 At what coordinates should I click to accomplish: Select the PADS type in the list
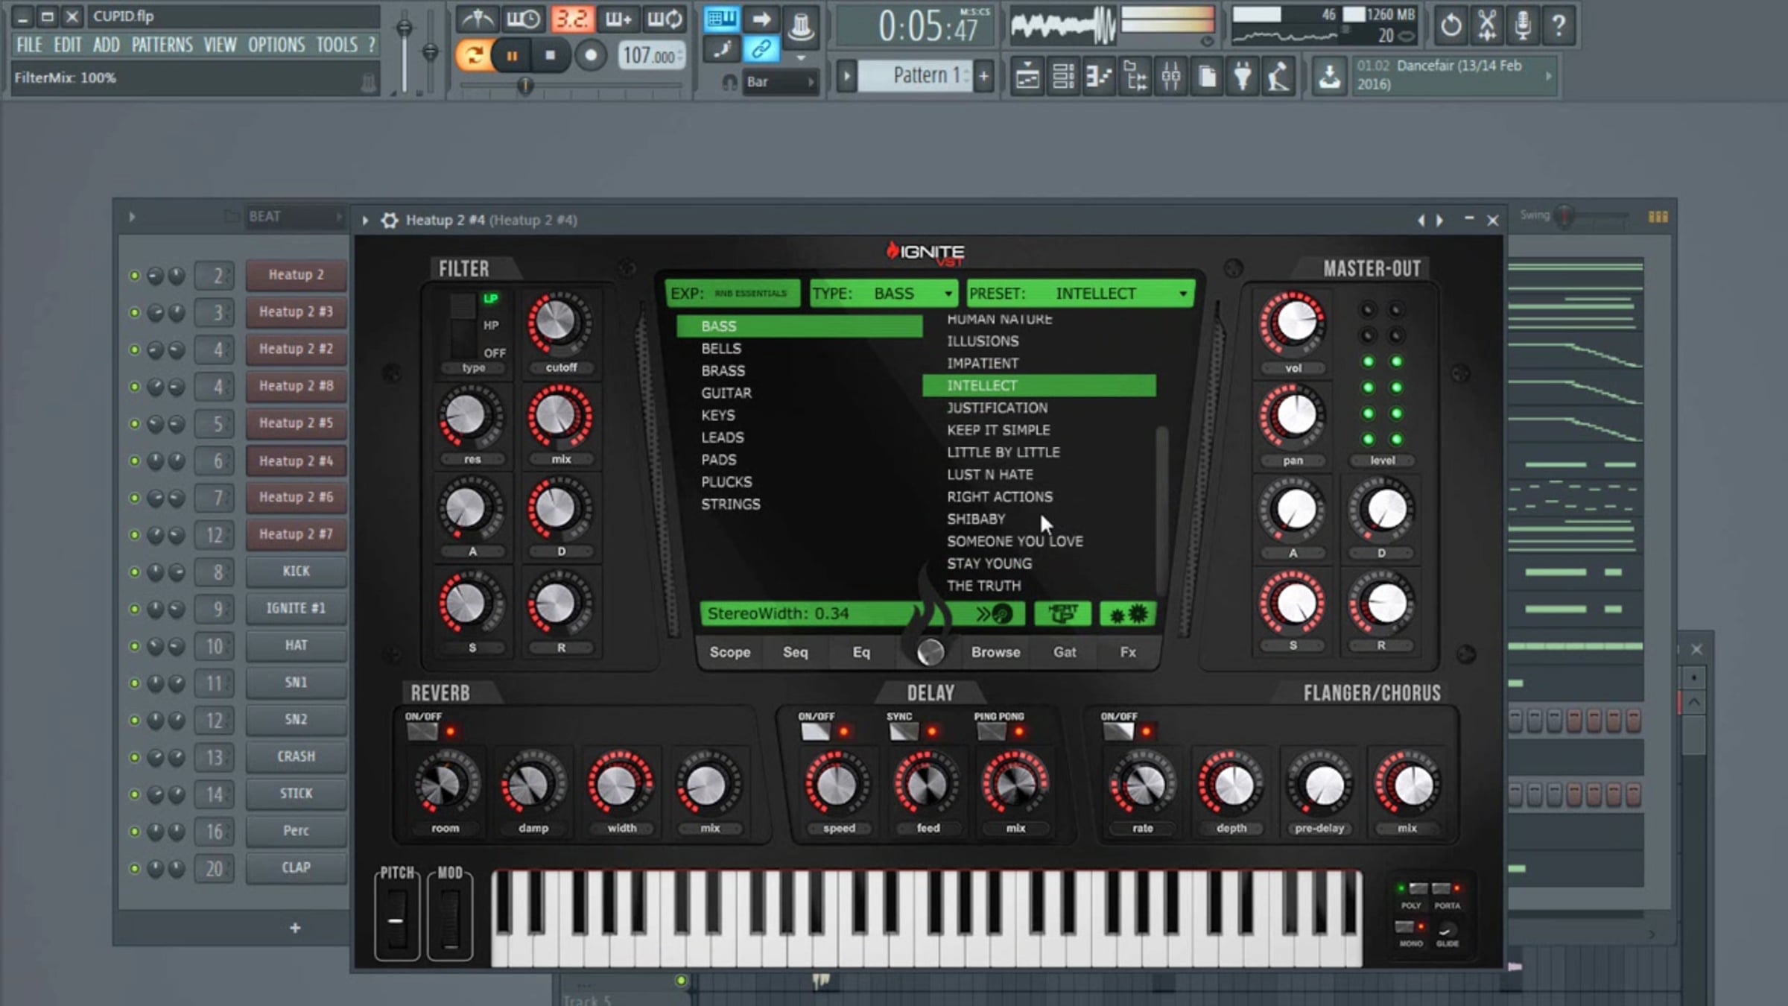pos(718,460)
